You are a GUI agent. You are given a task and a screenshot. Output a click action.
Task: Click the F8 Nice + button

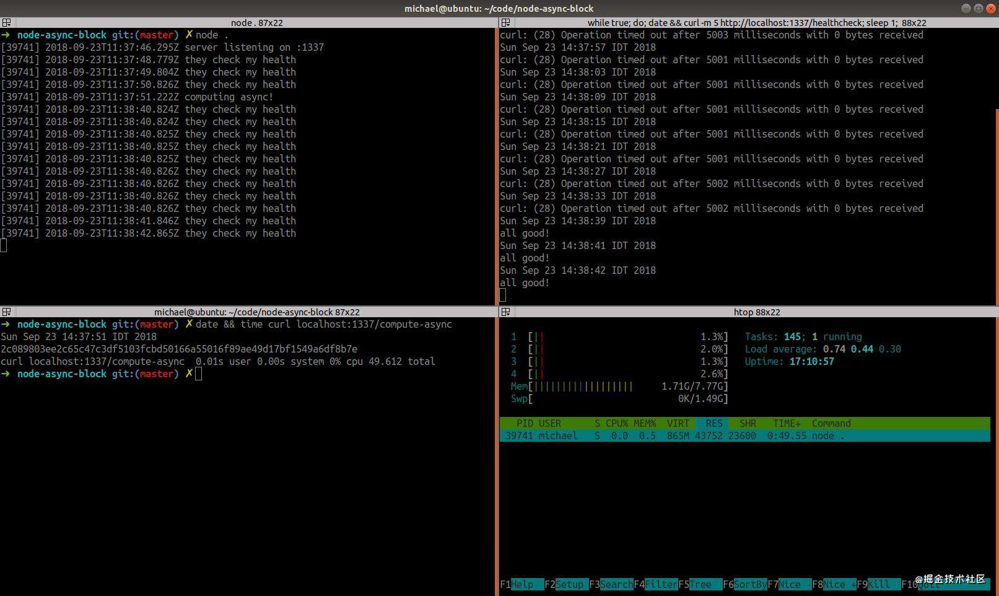(834, 584)
